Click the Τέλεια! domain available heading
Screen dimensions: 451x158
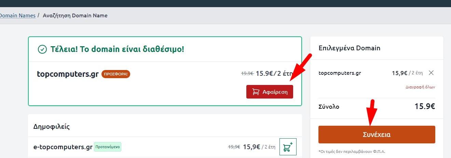point(117,49)
